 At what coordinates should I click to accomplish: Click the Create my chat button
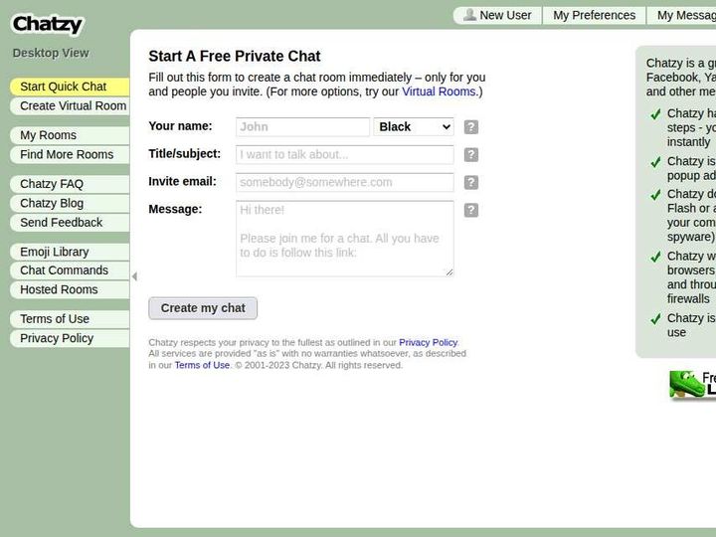203,308
